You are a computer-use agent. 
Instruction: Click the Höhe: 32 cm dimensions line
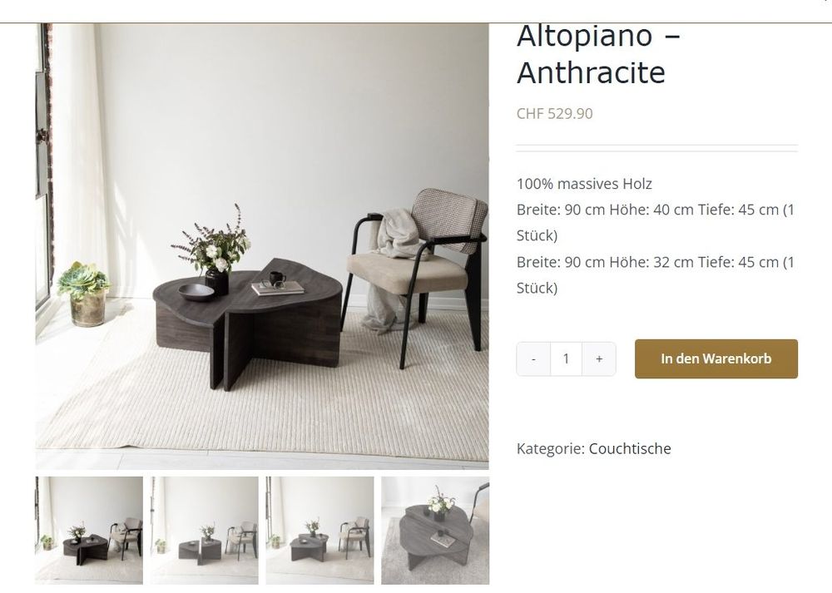(656, 275)
